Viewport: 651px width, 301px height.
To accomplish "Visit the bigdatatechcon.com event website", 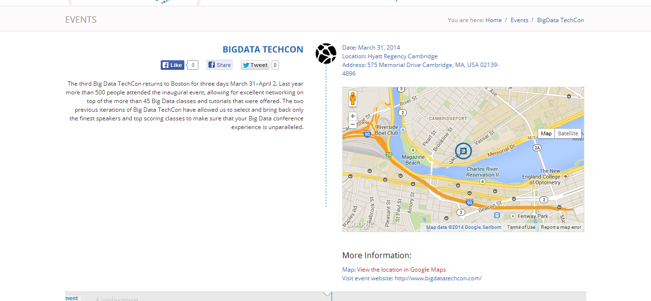I will coord(438,278).
